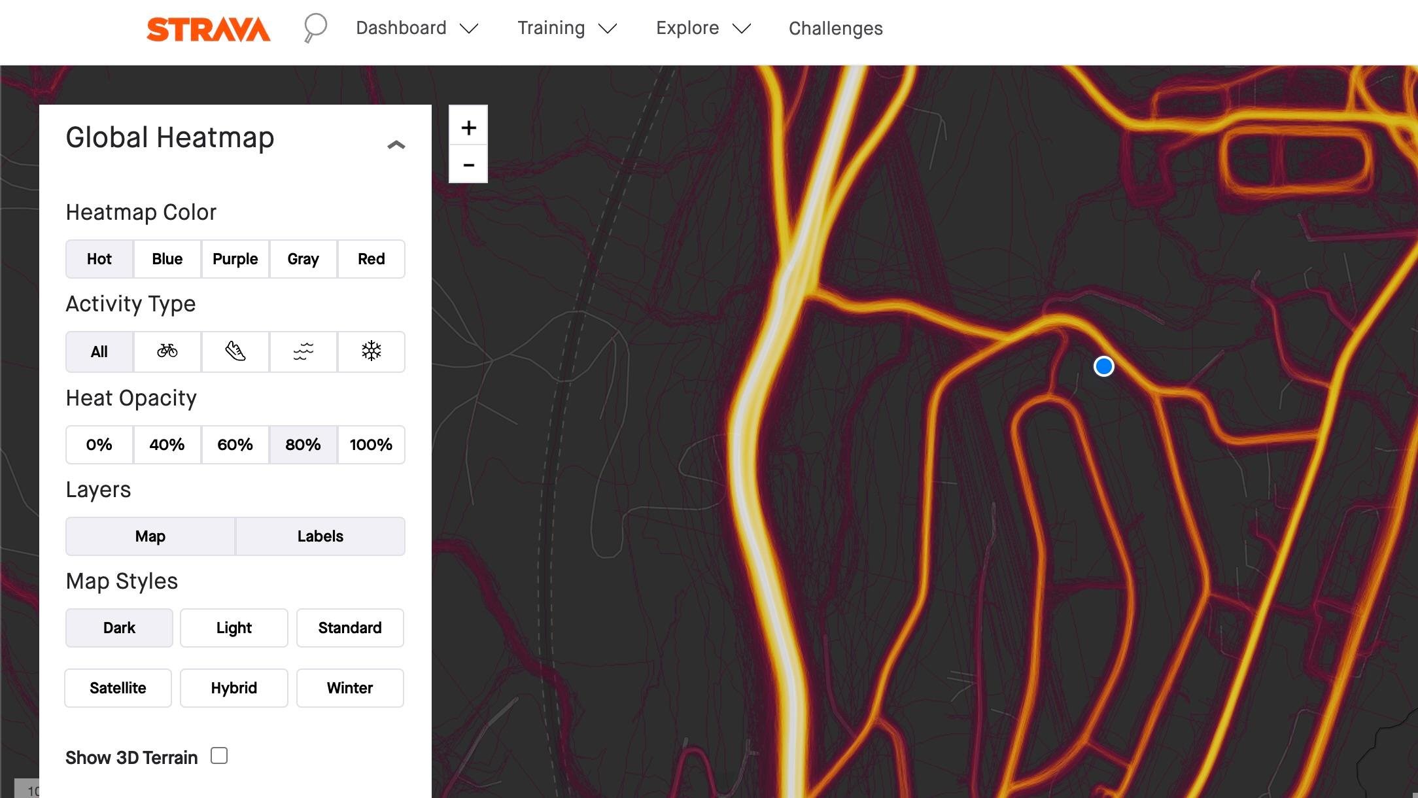
Task: Select the cycling activity type icon
Action: click(x=167, y=352)
